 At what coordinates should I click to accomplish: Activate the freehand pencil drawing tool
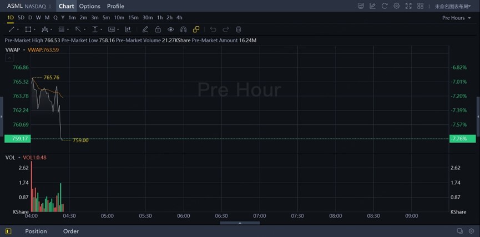point(145,29)
